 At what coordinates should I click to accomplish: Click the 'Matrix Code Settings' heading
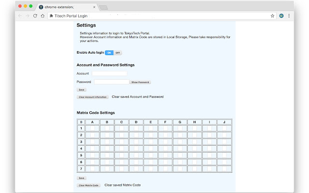click(x=96, y=112)
